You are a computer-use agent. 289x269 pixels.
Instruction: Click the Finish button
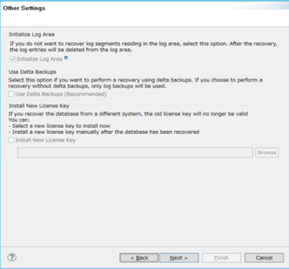(222, 258)
